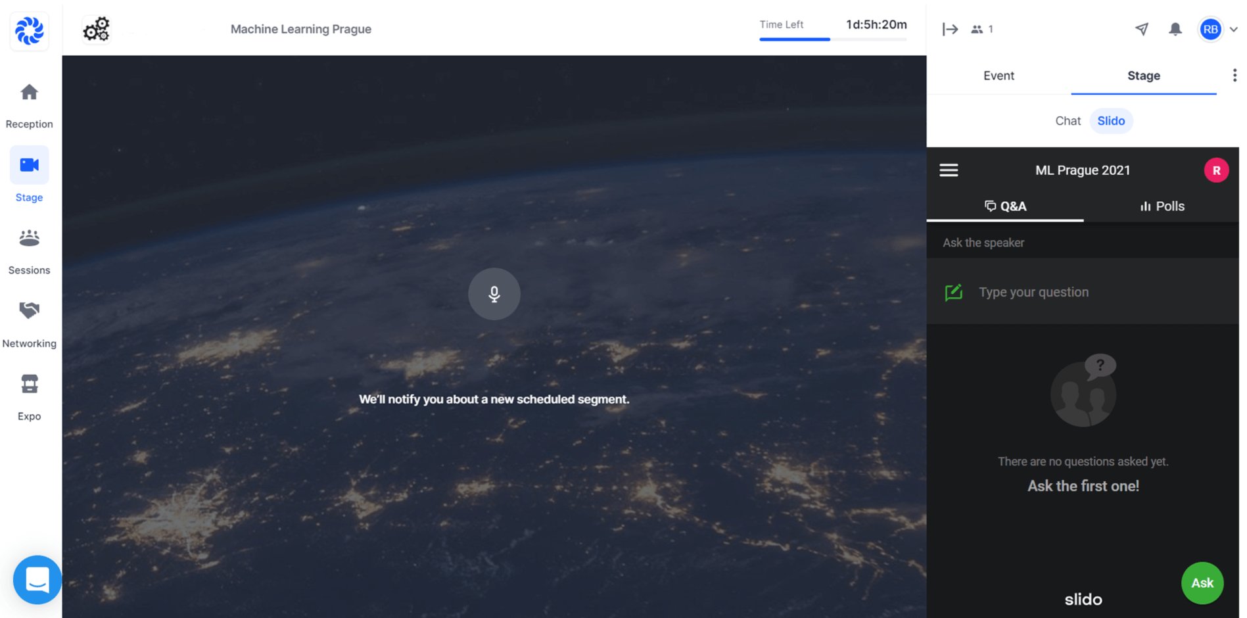Collapse the side panel arrow

pos(950,29)
